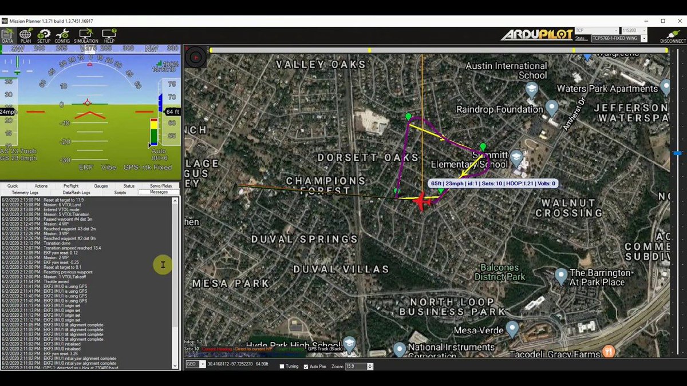687x386 pixels.
Task: Click Mesa Verde map pin
Action: click(512, 328)
